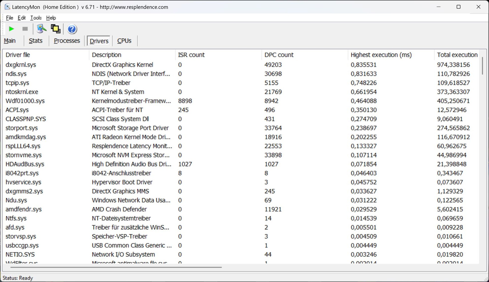
Task: Click the yellow overlapping windows icon
Action: 56,29
